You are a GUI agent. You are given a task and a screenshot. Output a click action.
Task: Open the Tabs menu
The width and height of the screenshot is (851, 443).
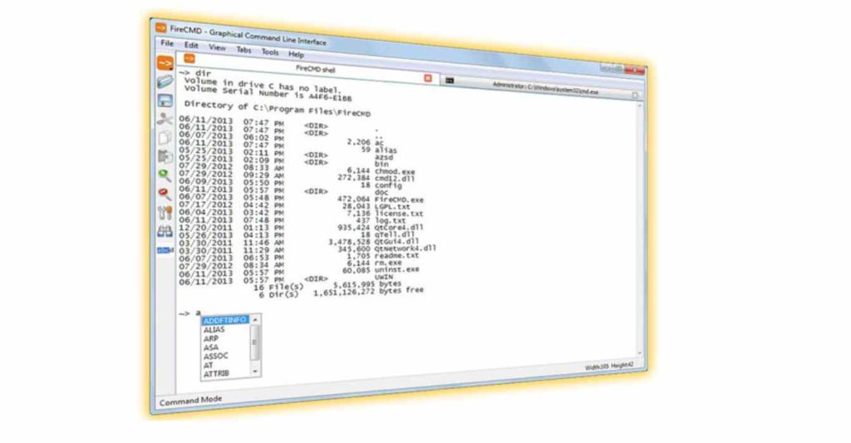tap(243, 50)
